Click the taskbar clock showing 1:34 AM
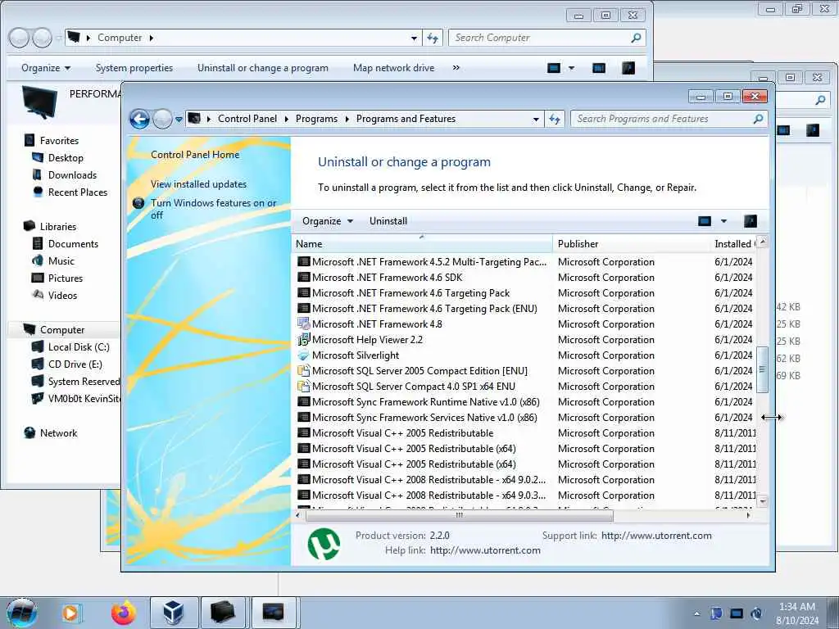 [796, 613]
